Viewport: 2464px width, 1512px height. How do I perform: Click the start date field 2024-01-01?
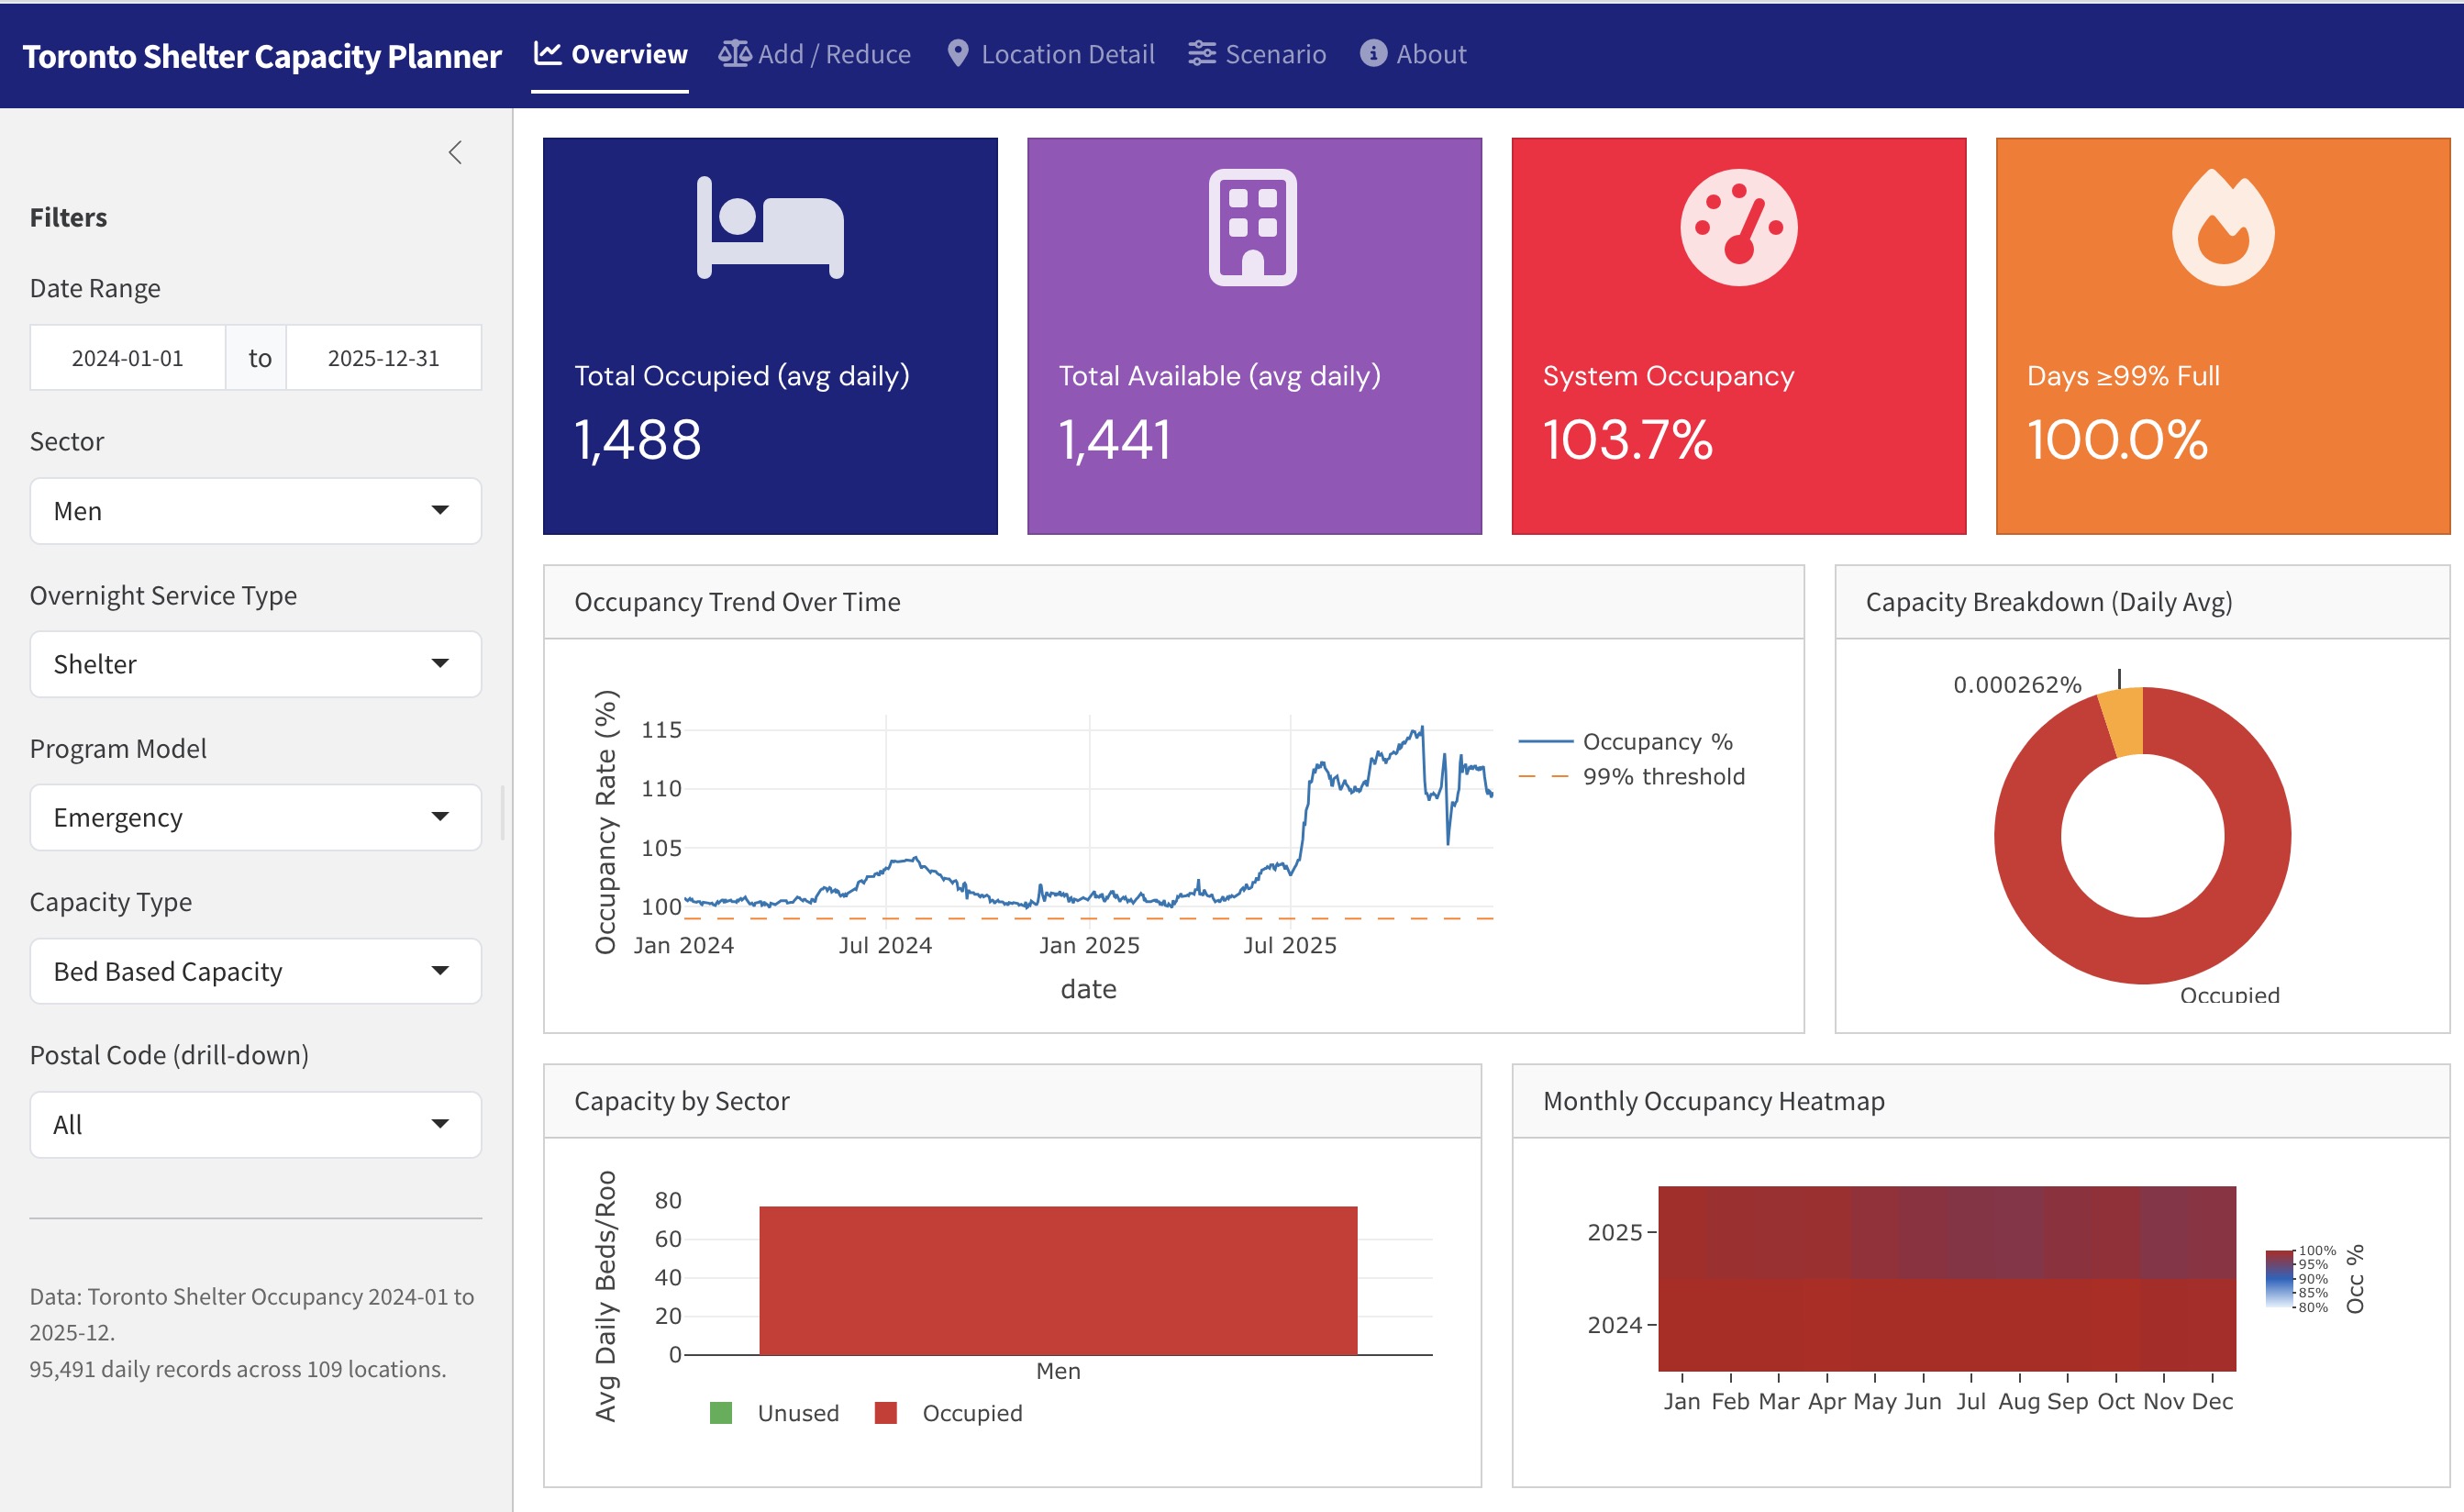click(127, 358)
